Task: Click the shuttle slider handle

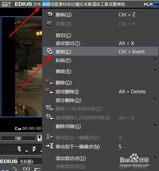Action: (18, 138)
